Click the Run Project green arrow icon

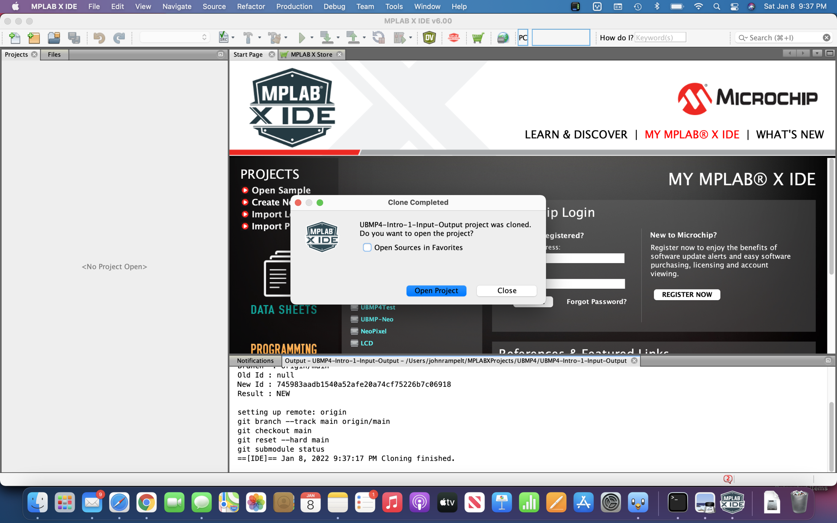click(302, 38)
